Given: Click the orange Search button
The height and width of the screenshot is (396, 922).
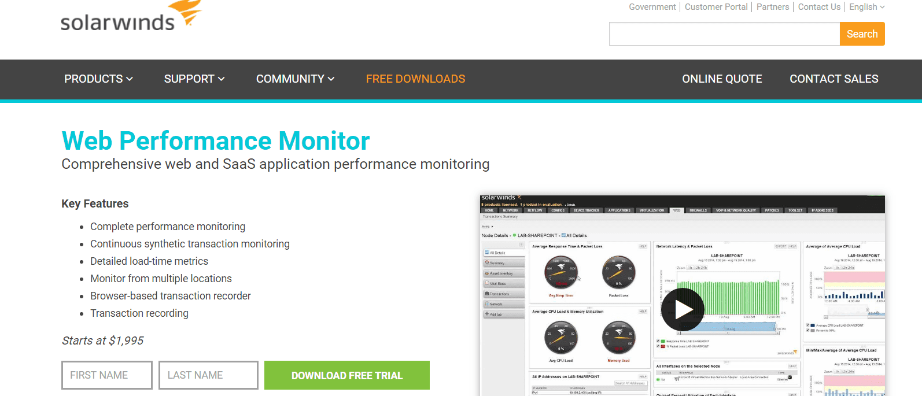Looking at the screenshot, I should pos(862,34).
